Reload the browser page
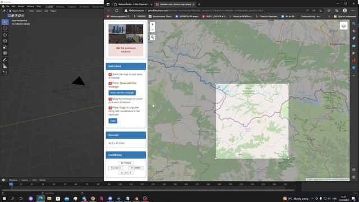 click(117, 11)
